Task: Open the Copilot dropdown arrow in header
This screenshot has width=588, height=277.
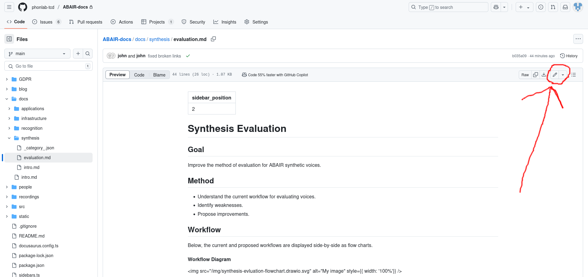Action: [x=504, y=7]
